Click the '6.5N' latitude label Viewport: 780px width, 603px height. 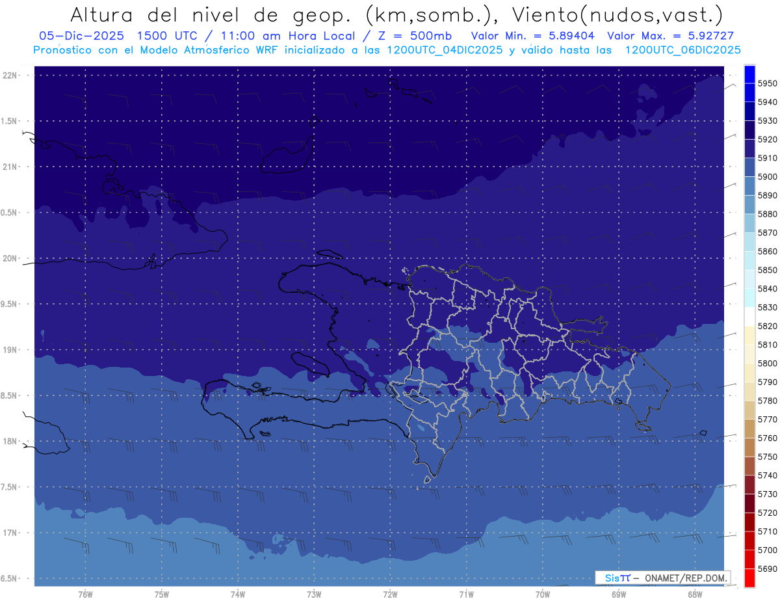coord(10,578)
